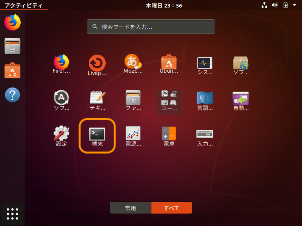Launch the Software Updater (ソフ...) circular arrows icon
Image resolution: width=302 pixels, height=226 pixels.
pyautogui.click(x=61, y=100)
